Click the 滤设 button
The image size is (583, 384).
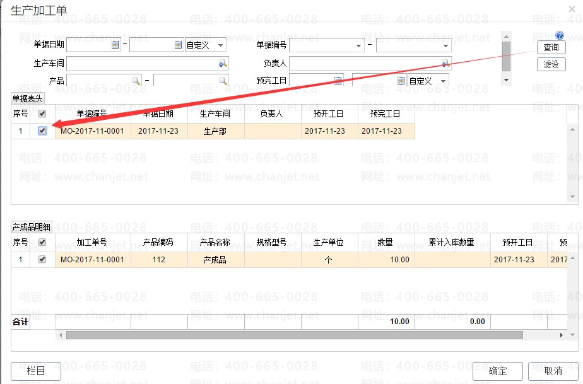(551, 64)
